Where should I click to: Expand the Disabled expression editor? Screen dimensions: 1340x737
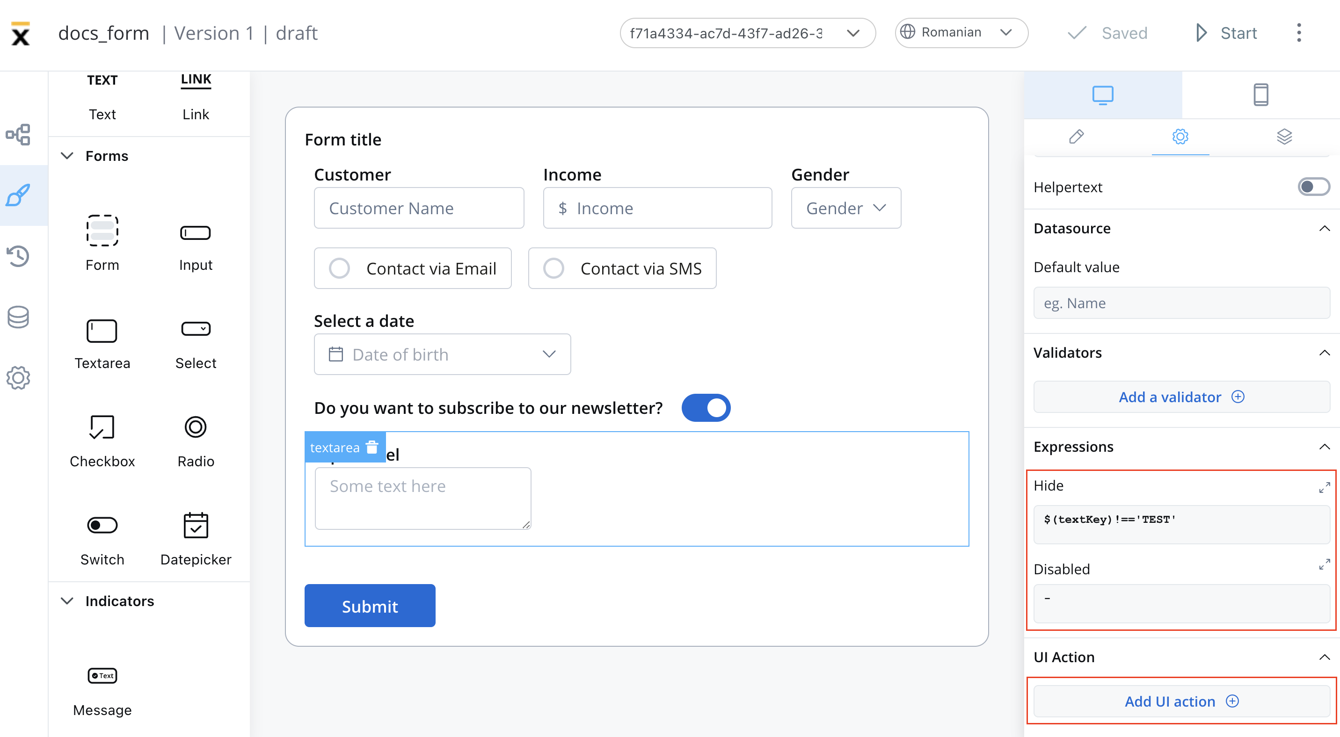(1324, 564)
